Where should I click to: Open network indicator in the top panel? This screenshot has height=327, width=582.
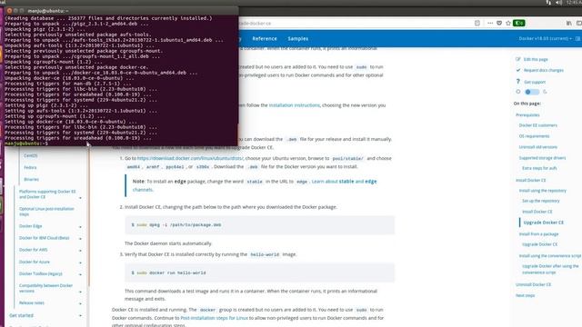[x=548, y=3]
